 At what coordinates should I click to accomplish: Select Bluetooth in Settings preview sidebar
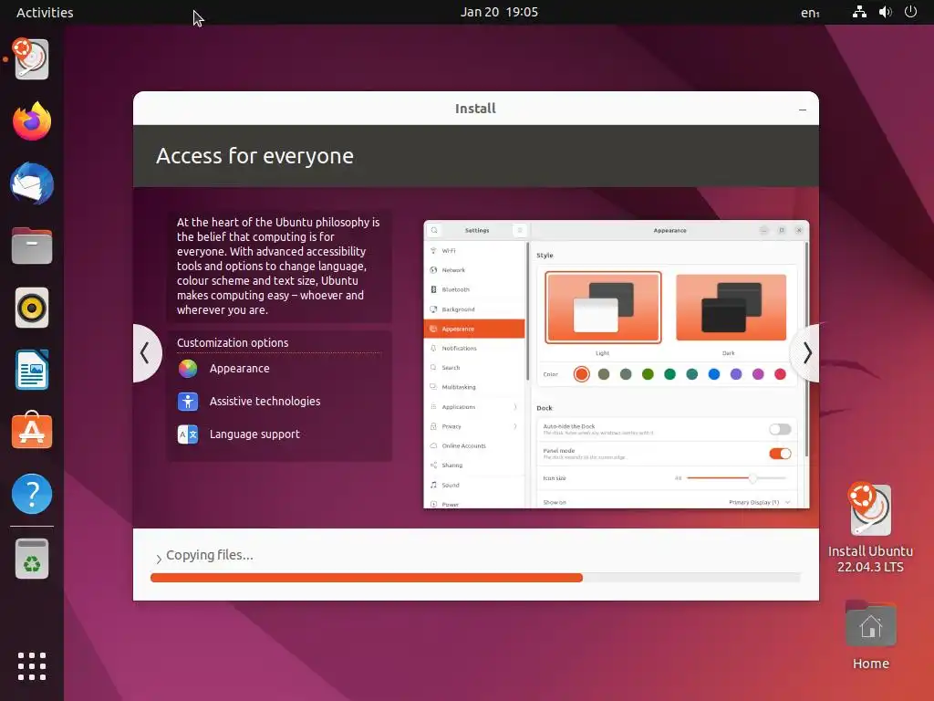pyautogui.click(x=474, y=289)
